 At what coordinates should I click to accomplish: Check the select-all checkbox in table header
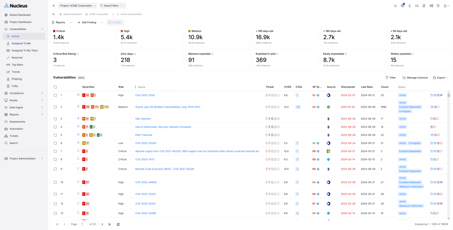[55, 87]
